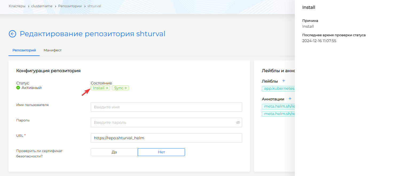This screenshot has width=394, height=176.
Task: Click the back arrow circle icon
Action: pos(12,34)
